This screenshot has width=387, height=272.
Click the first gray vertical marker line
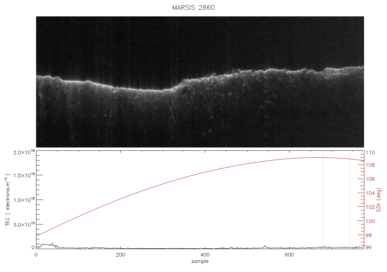[323, 200]
